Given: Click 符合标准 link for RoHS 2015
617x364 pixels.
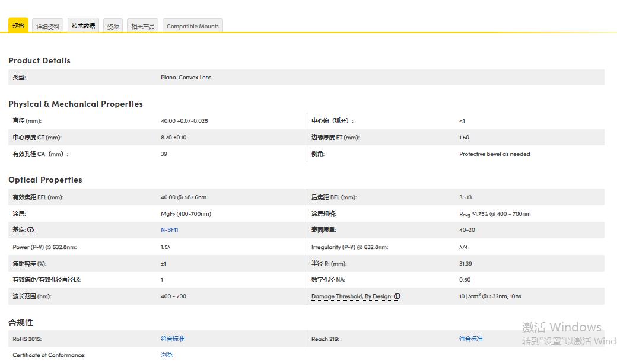Looking at the screenshot, I should click(172, 339).
